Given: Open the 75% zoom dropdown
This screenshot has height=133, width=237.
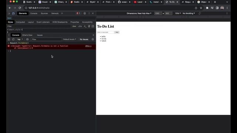Looking at the screenshot, I should (178, 13).
